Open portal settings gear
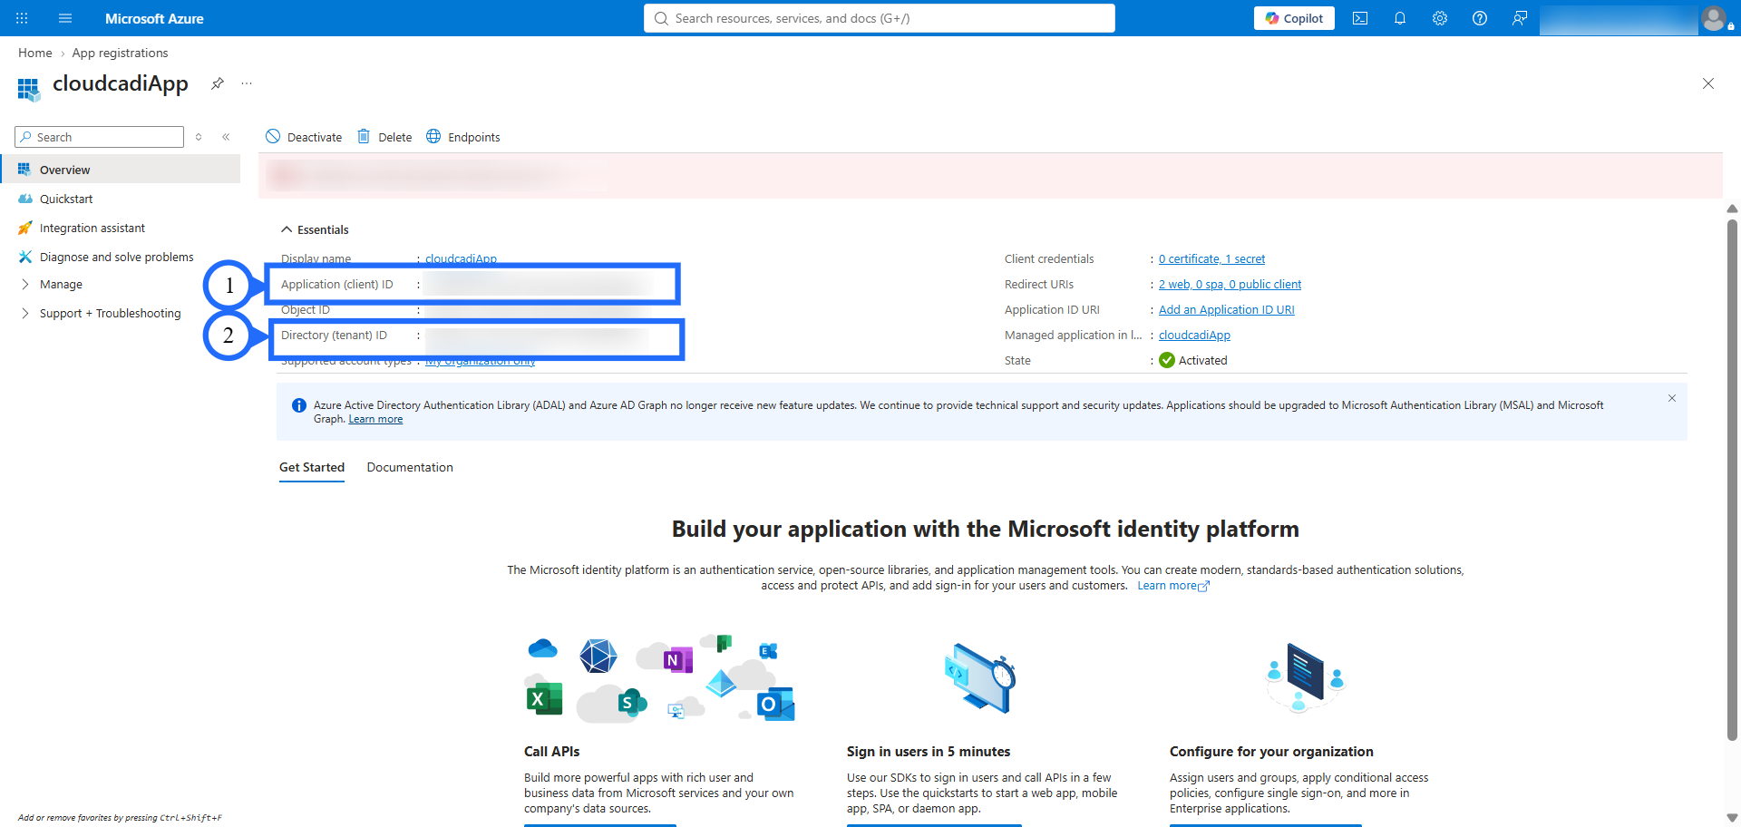 click(1440, 18)
